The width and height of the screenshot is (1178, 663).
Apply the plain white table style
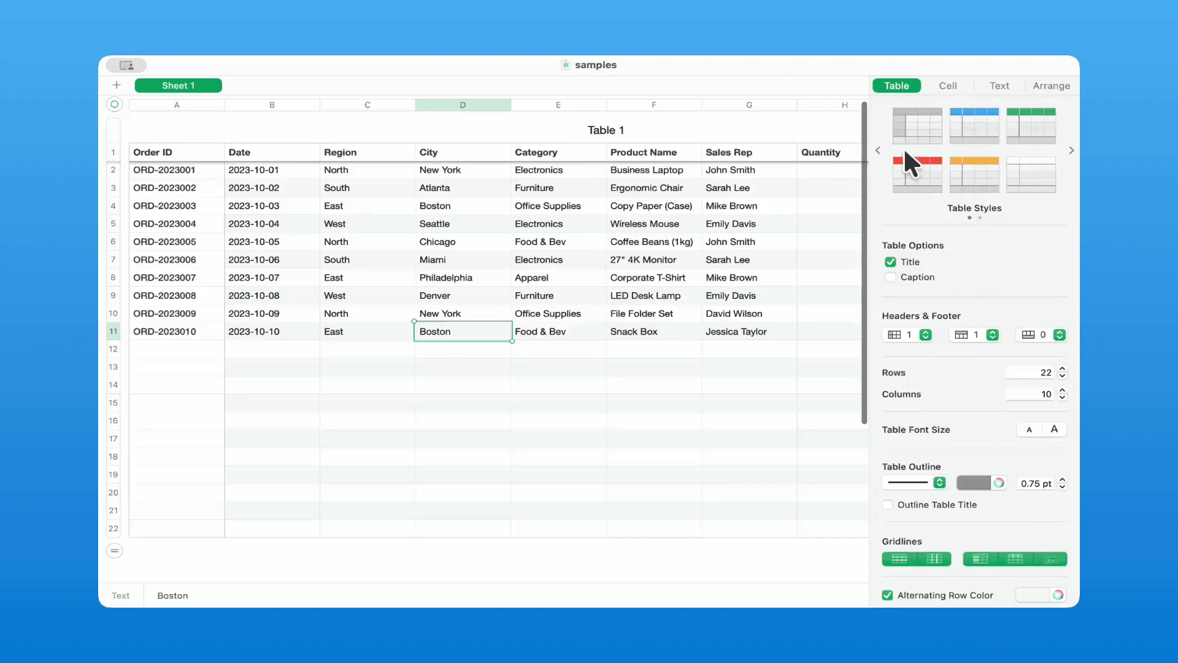1031,174
